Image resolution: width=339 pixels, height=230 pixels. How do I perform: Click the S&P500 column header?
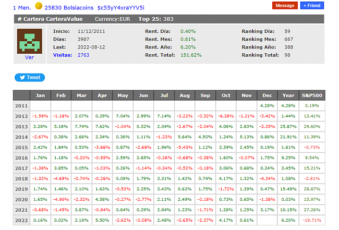[312, 95]
